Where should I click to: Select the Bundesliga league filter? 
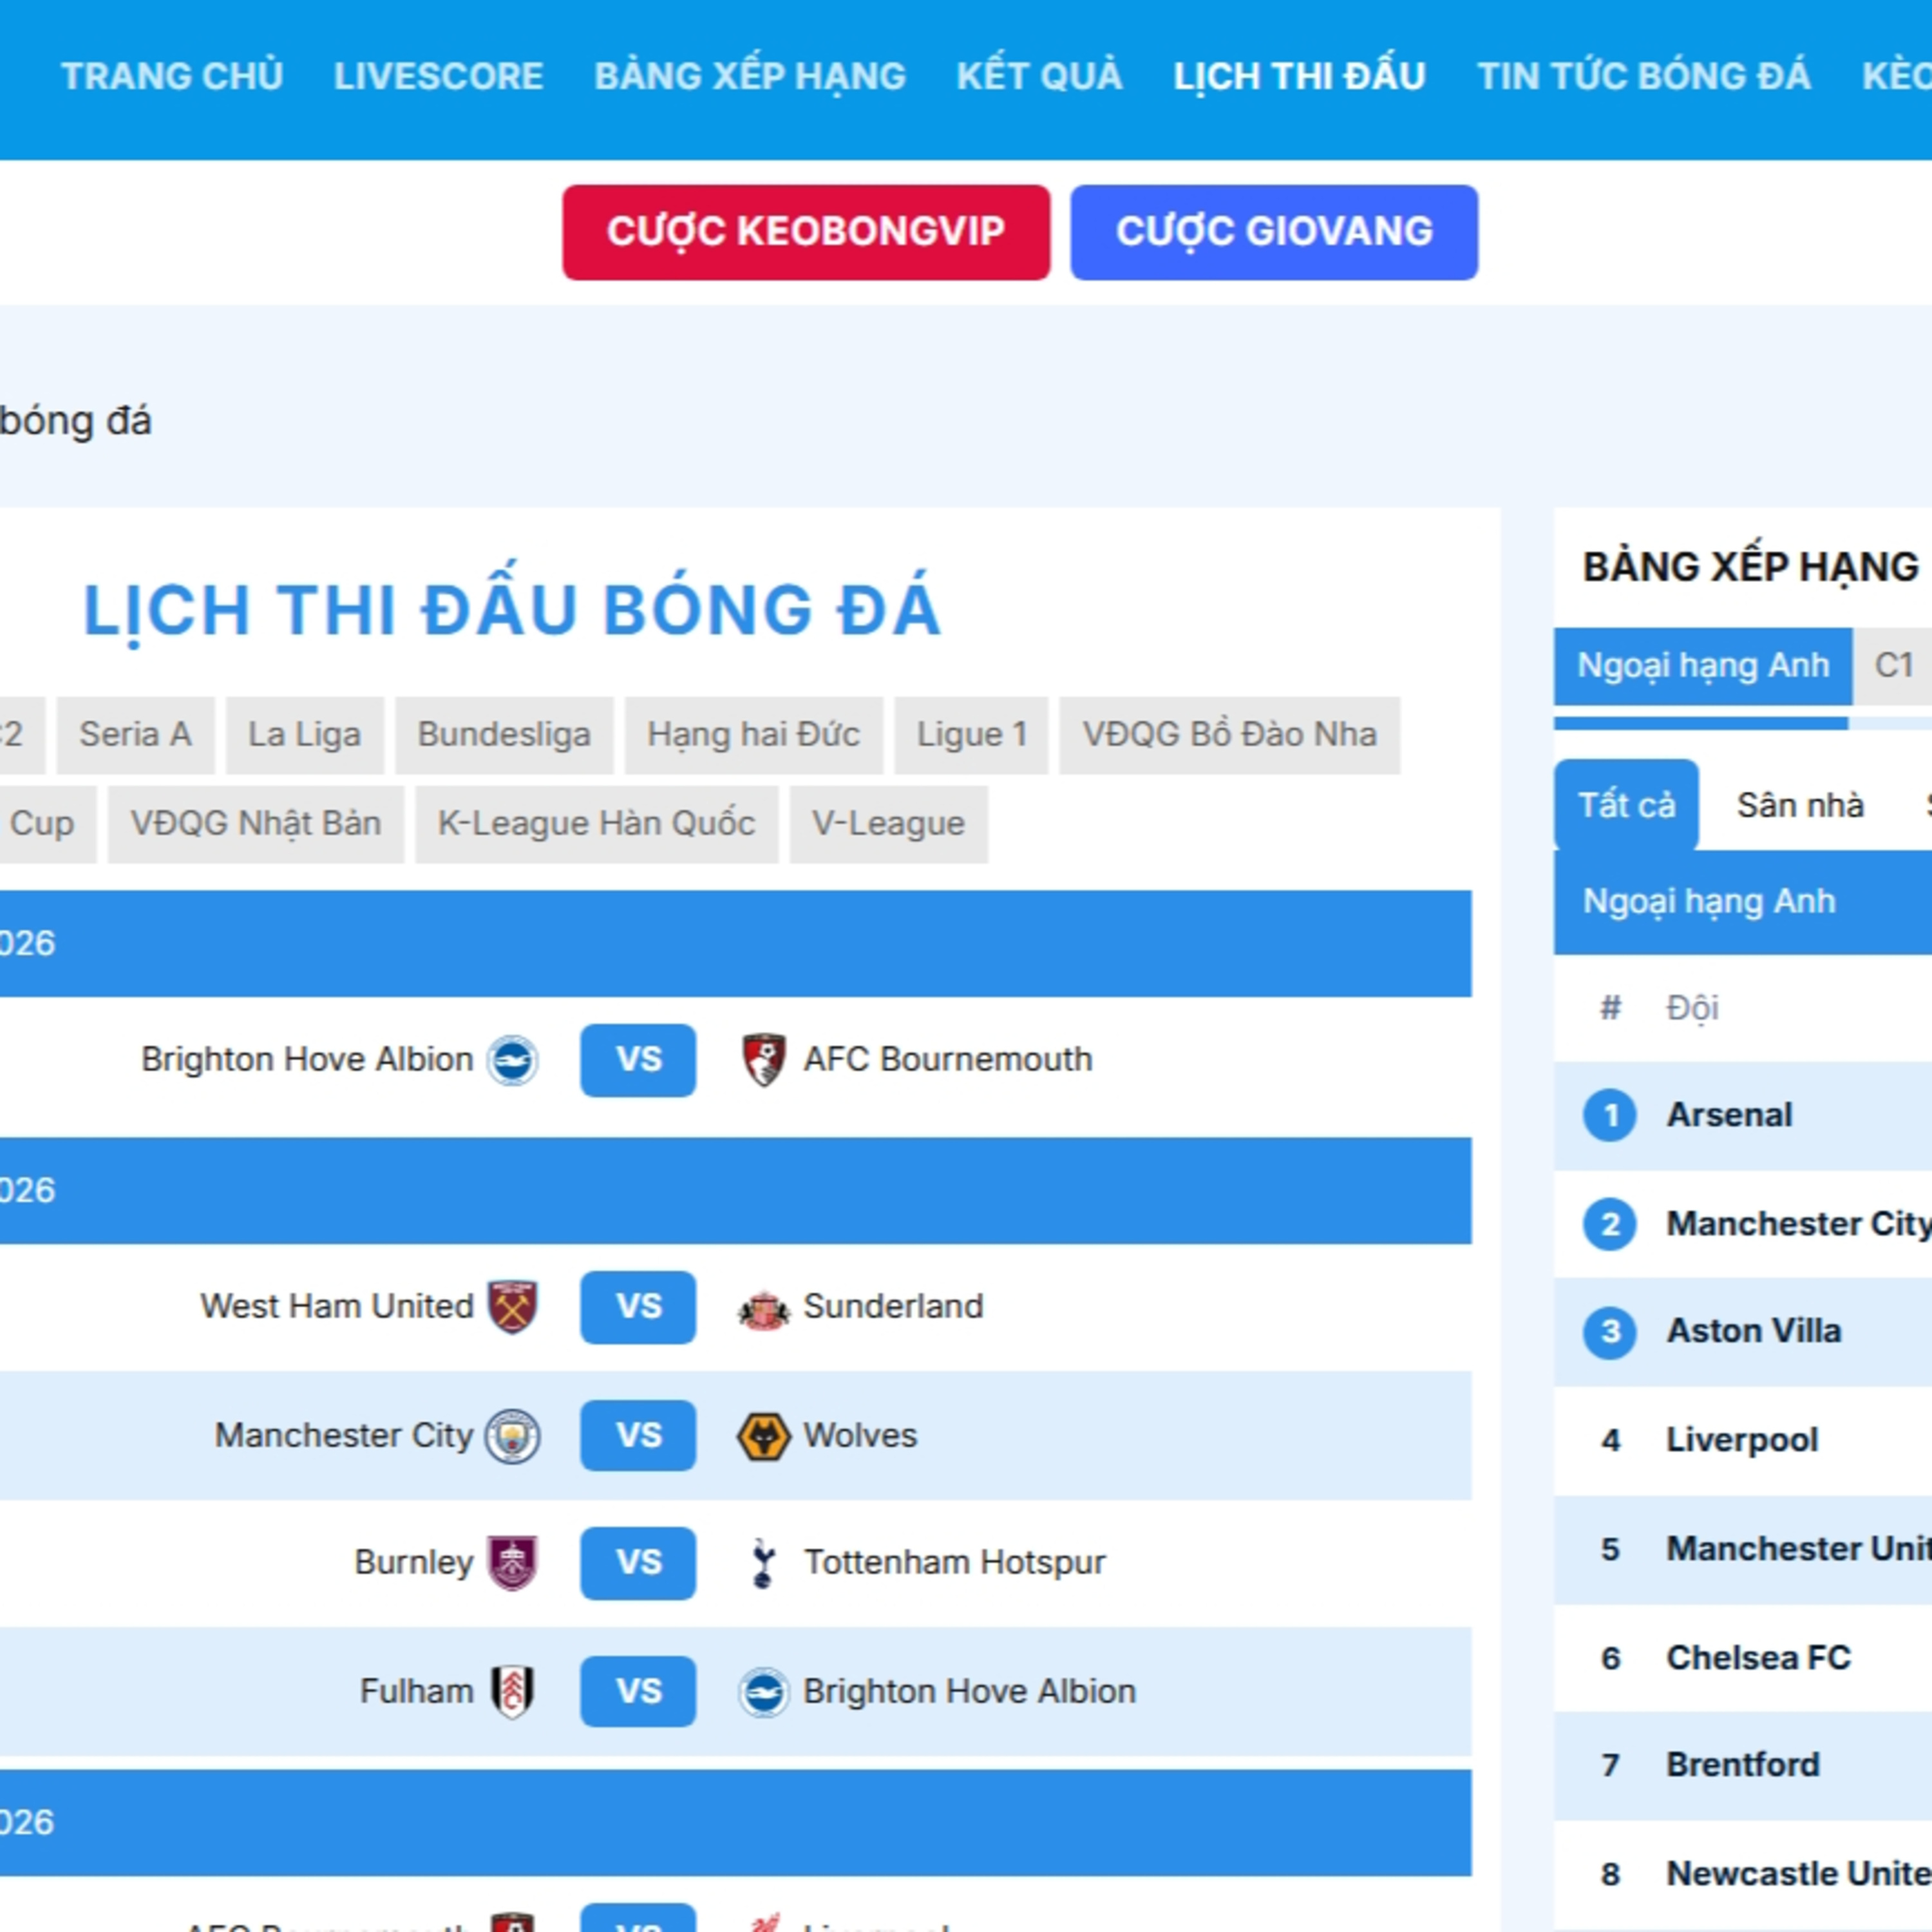pyautogui.click(x=504, y=735)
